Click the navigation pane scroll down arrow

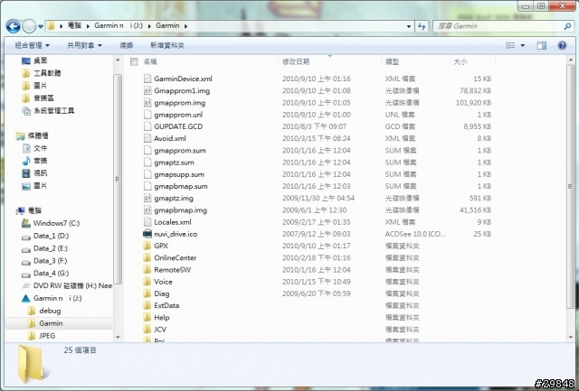click(118, 337)
